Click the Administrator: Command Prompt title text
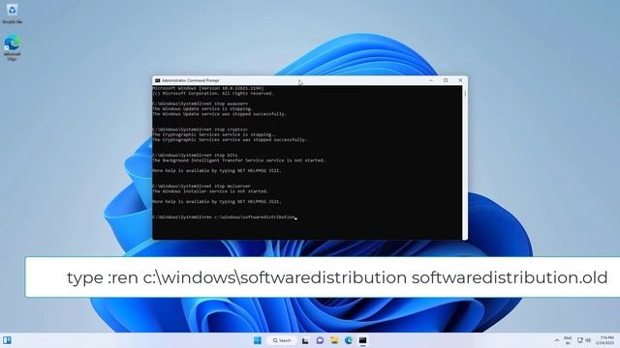The image size is (620, 348). 190,80
